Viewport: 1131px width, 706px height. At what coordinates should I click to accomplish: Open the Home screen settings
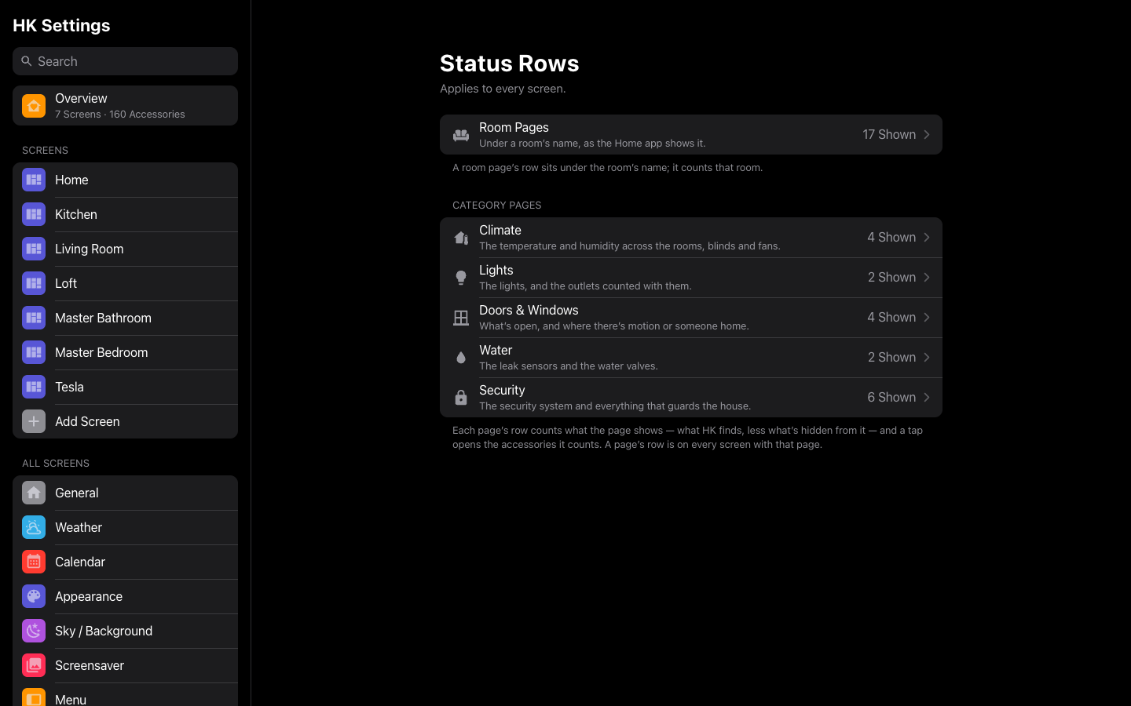pyautogui.click(x=125, y=180)
